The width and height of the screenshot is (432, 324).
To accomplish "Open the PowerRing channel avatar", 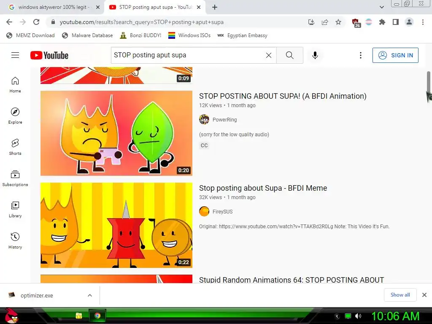I will (204, 119).
